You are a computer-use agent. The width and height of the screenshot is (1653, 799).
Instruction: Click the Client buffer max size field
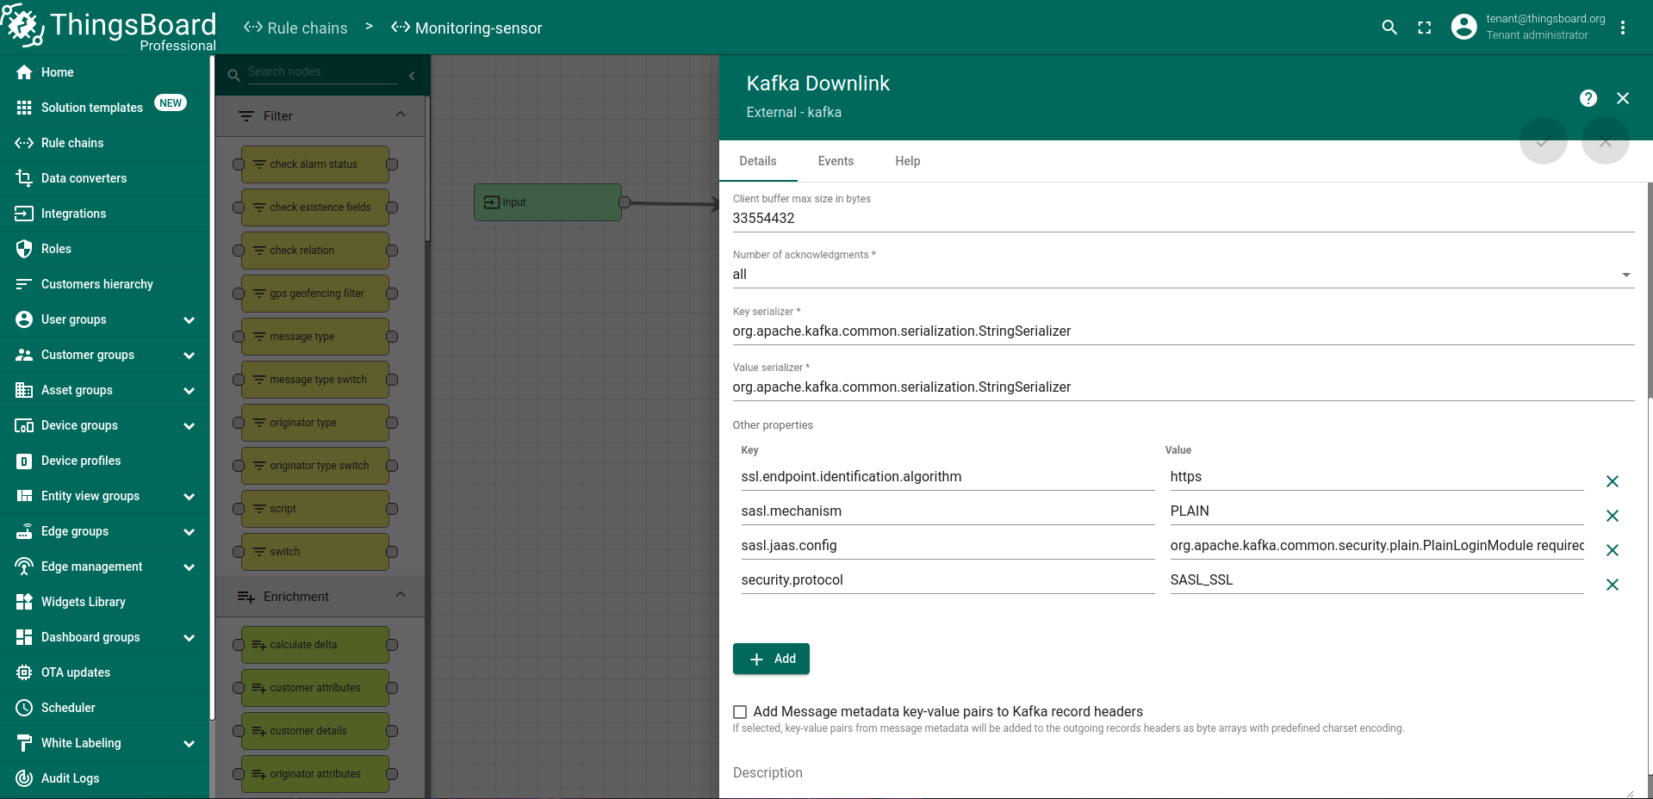click(x=1182, y=219)
